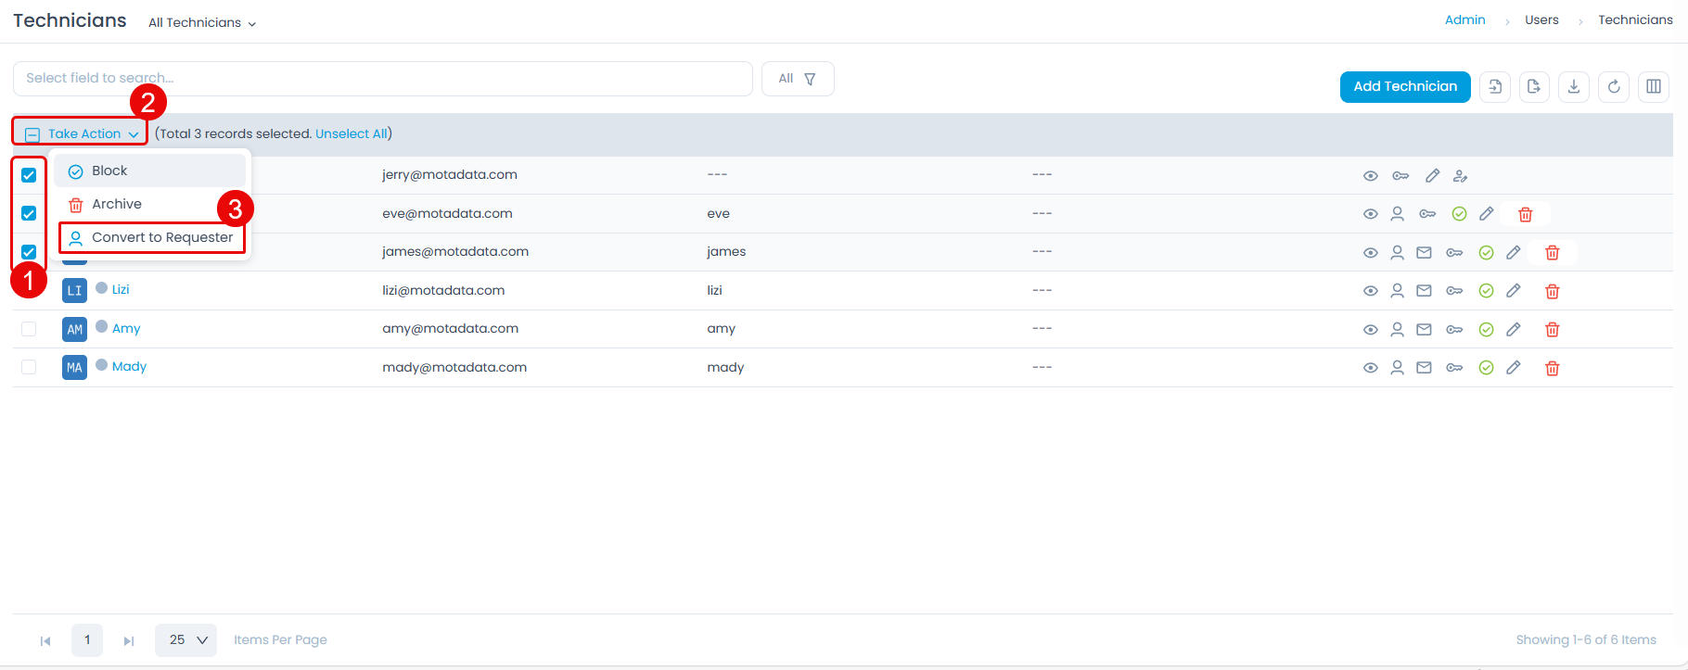Click pencil edit icon in jerry@motadata.com row
This screenshot has height=670, width=1688.
point(1433,176)
